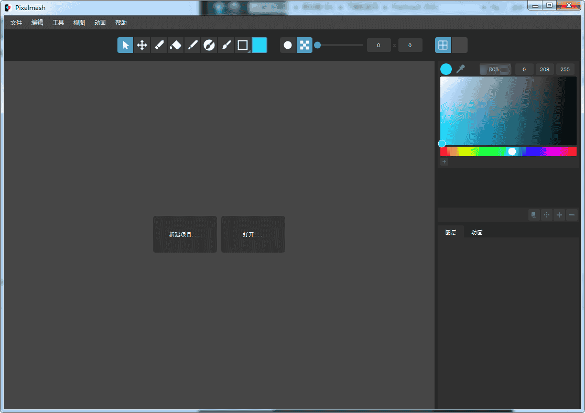
Task: Open the 工具 menu
Action: (58, 23)
